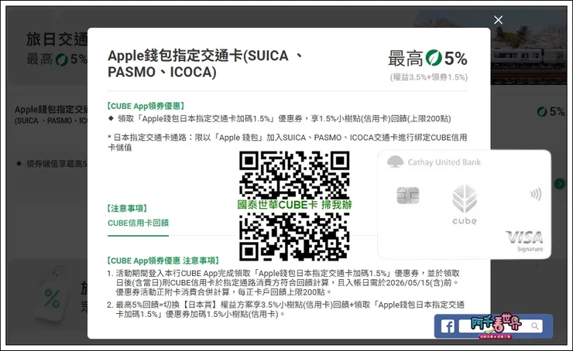Click the 【CUBE App領券優惠 注意事項】 heading
Viewport: 573px width, 351px height.
tap(163, 261)
